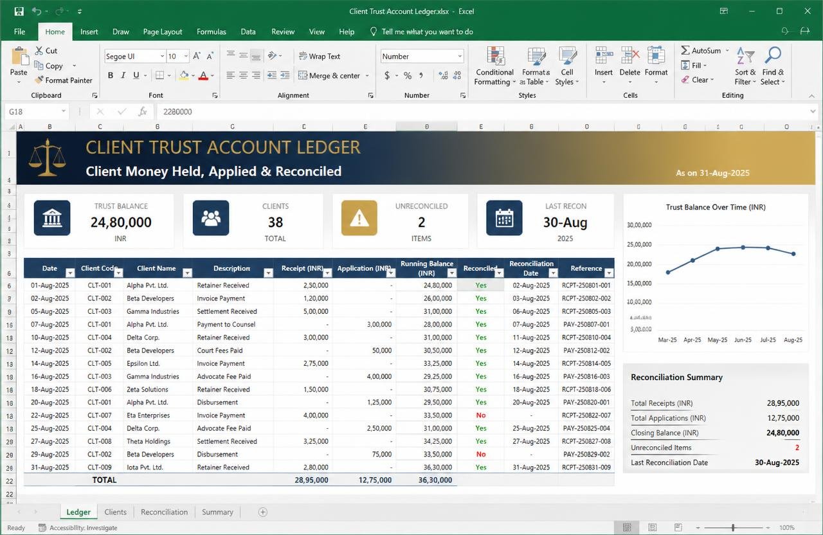Switch to the Reconciliation sheet tab
This screenshot has width=823, height=535.
(x=164, y=512)
